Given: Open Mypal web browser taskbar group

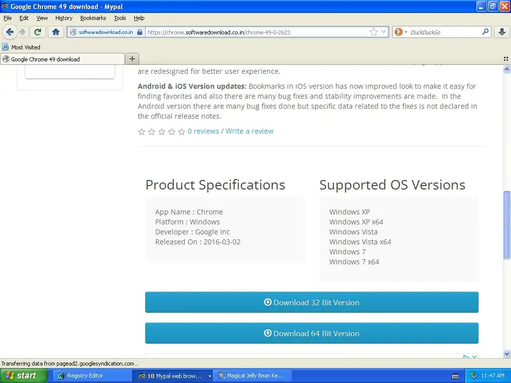Looking at the screenshot, I should click(173, 376).
